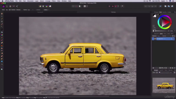Screen dimensions: 176x99
Task: Select the Clone Brush tool
Action: pos(2,48)
